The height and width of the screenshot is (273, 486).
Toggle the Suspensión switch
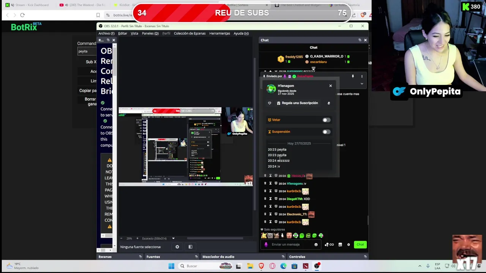326,132
